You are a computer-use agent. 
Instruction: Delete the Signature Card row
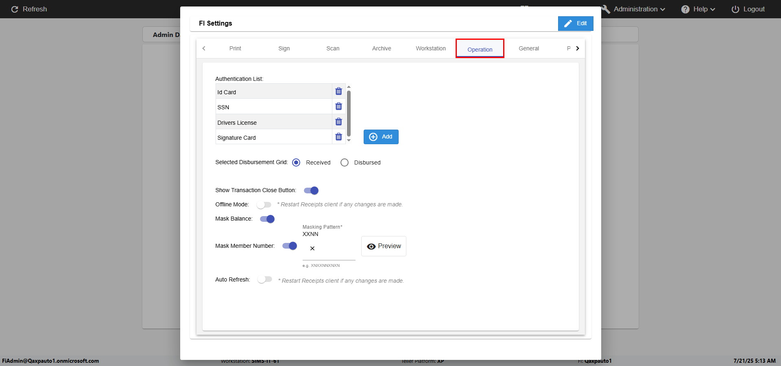pyautogui.click(x=338, y=137)
